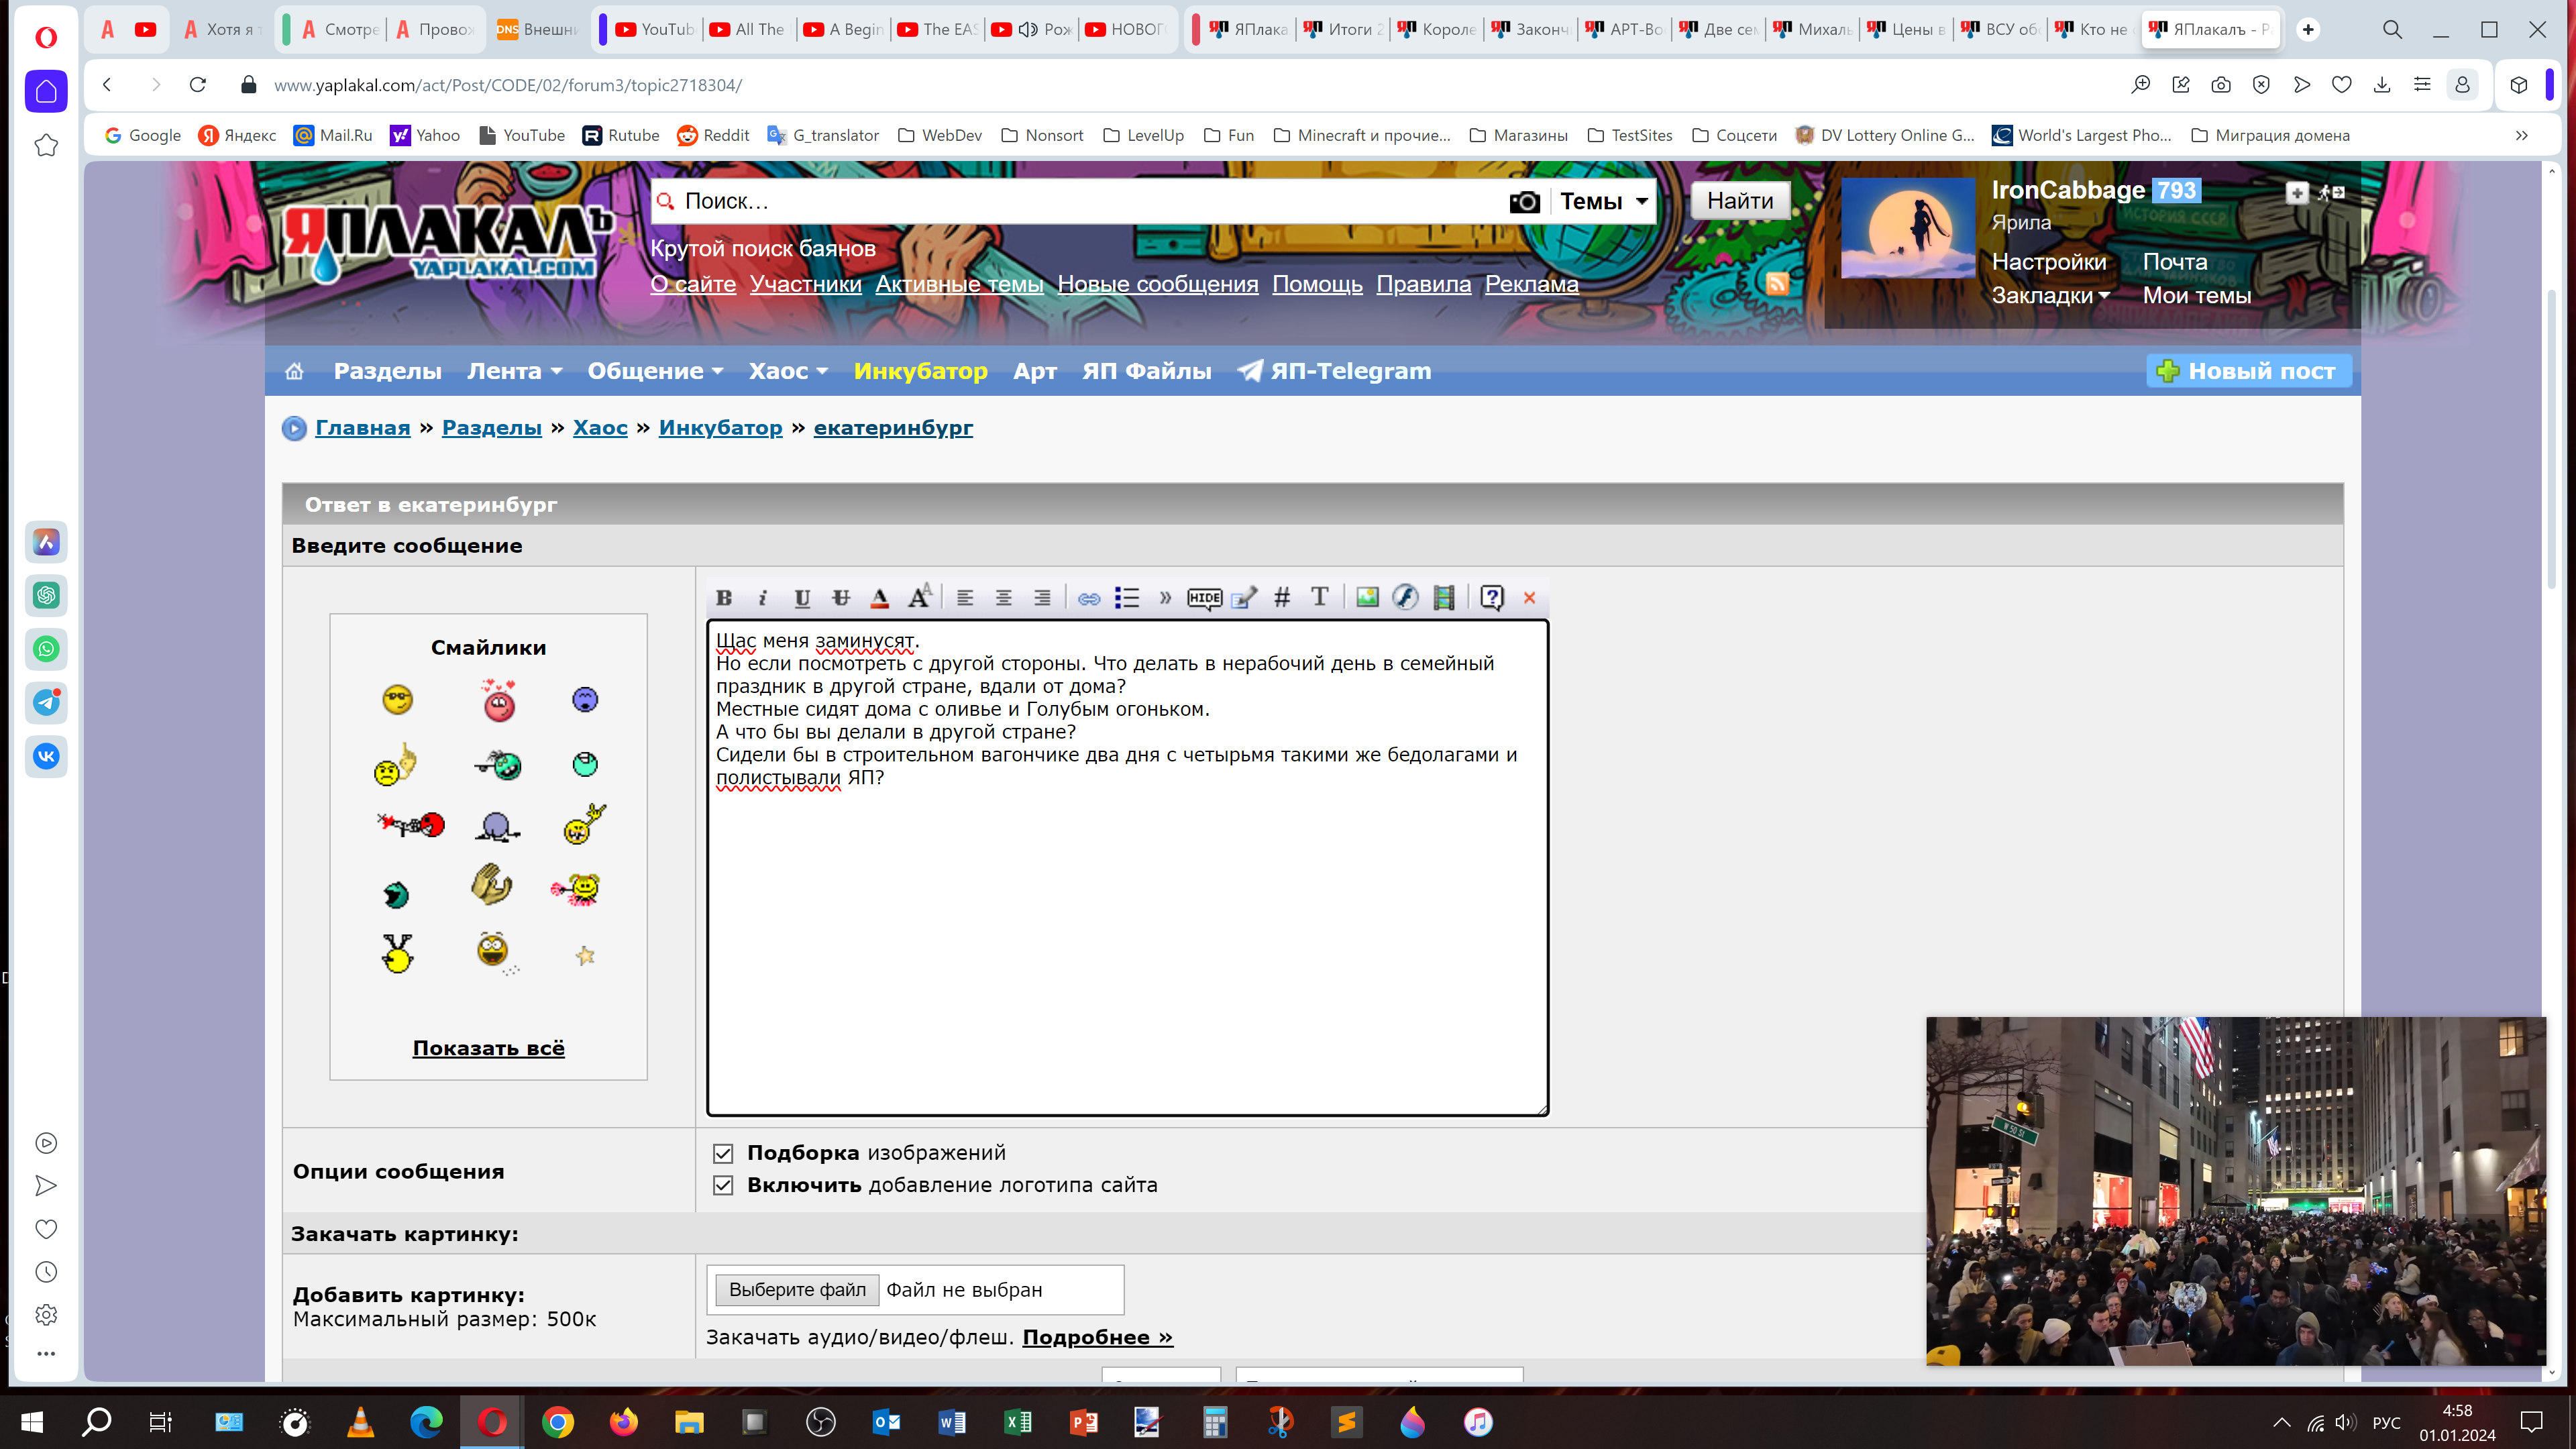Toggle bold formatting in editor toolbar
Viewport: 2576px width, 1449px height.
click(724, 598)
